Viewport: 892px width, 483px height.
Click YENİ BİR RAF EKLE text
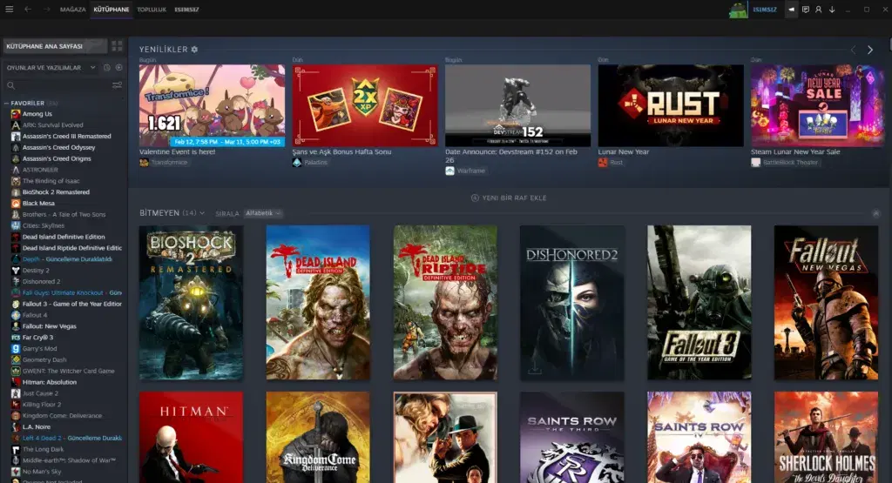coord(514,198)
